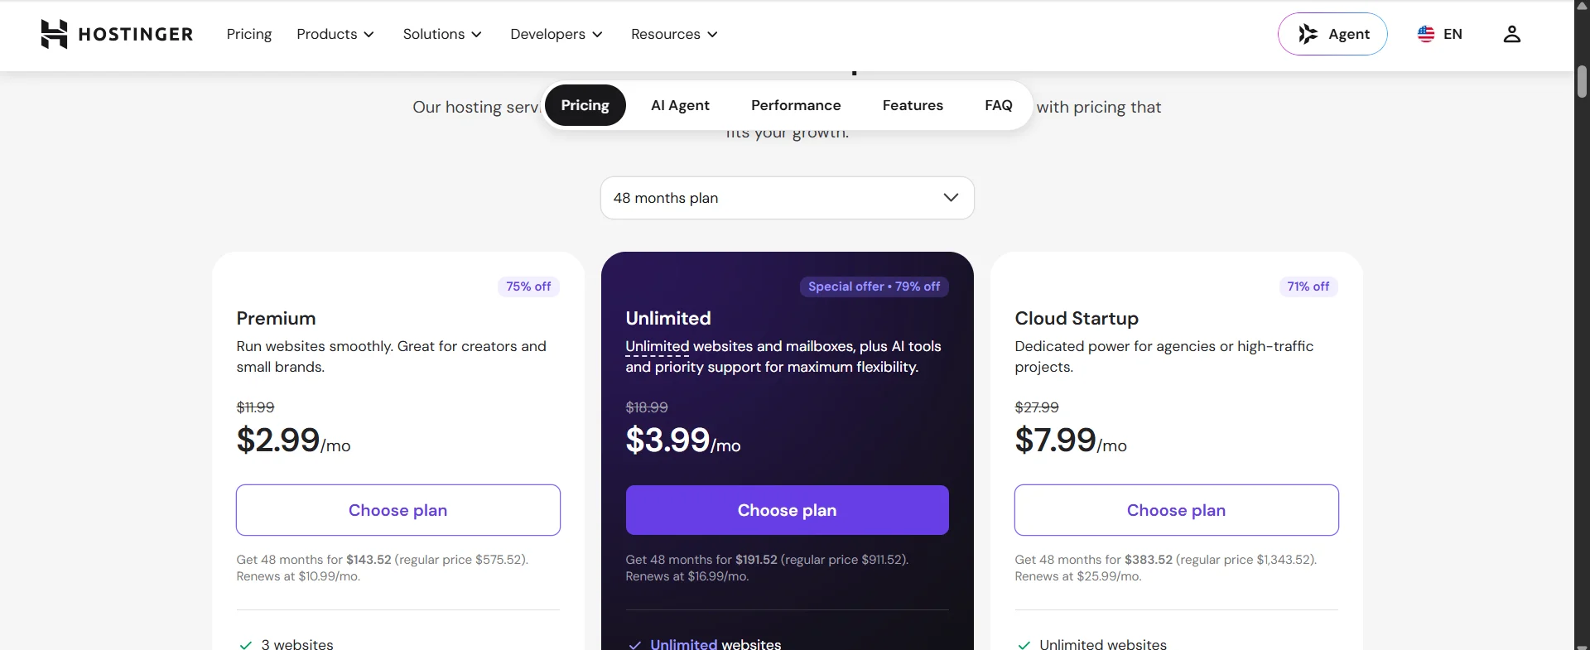Open the user account profile icon
The height and width of the screenshot is (650, 1590).
coord(1511,34)
